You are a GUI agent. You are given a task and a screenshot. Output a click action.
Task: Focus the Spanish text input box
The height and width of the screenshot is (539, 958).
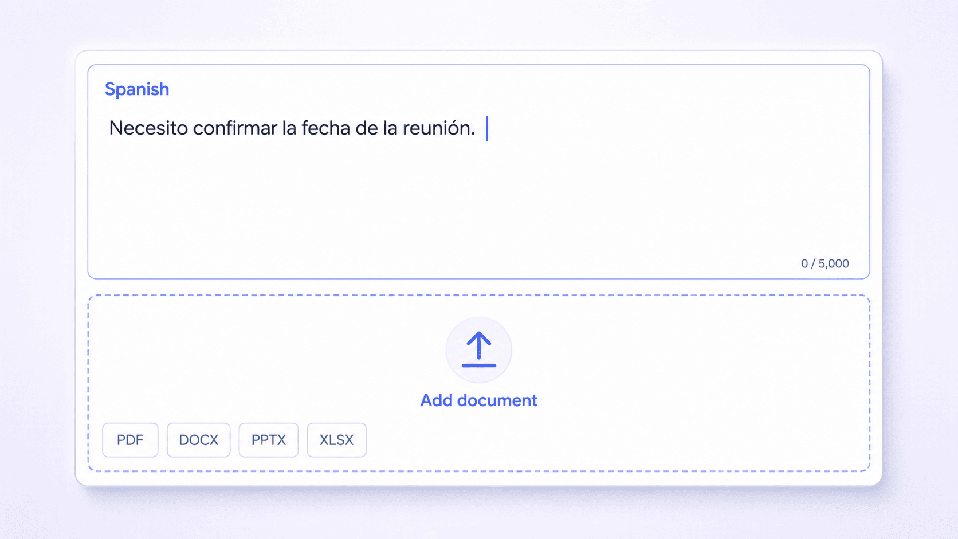coord(478,172)
